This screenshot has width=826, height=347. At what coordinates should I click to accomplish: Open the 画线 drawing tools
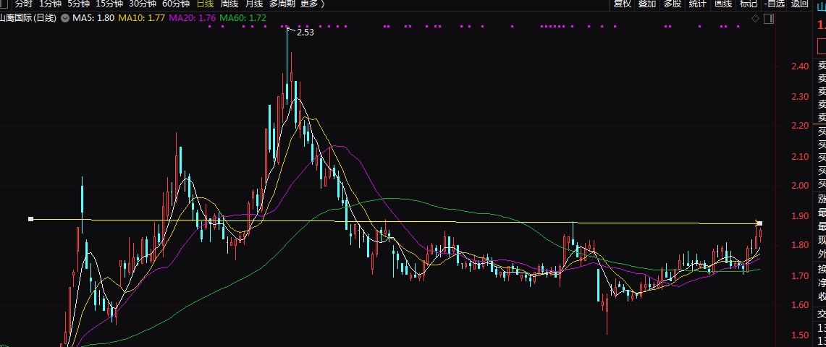tap(722, 4)
